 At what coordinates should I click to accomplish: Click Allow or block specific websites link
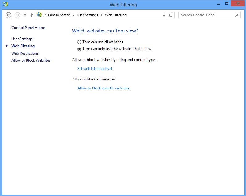(103, 88)
